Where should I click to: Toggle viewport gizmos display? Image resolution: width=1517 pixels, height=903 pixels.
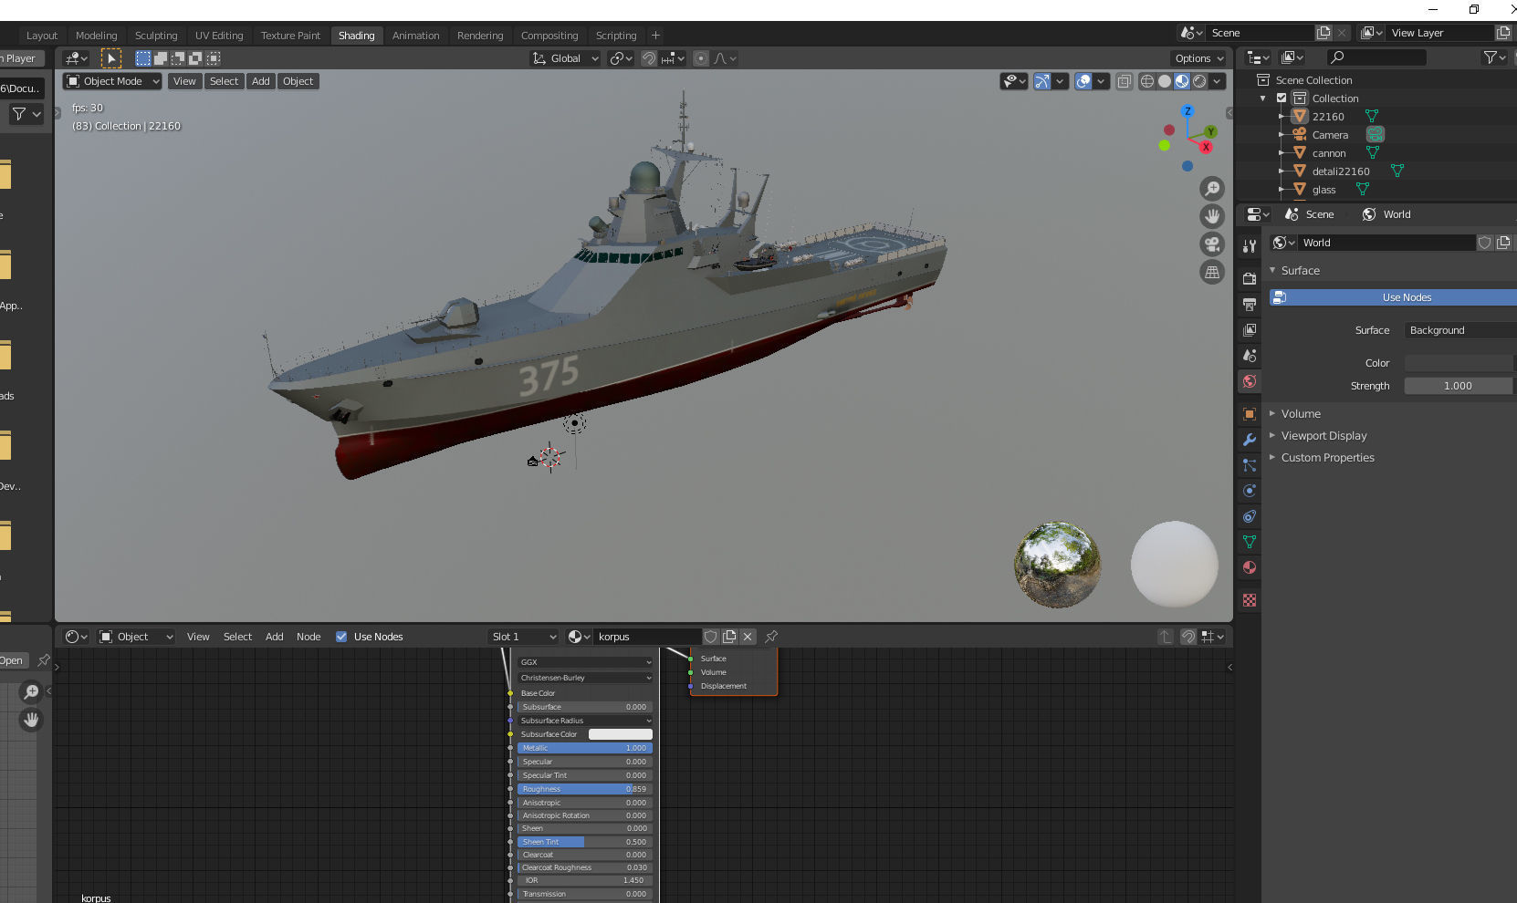[x=1042, y=81]
